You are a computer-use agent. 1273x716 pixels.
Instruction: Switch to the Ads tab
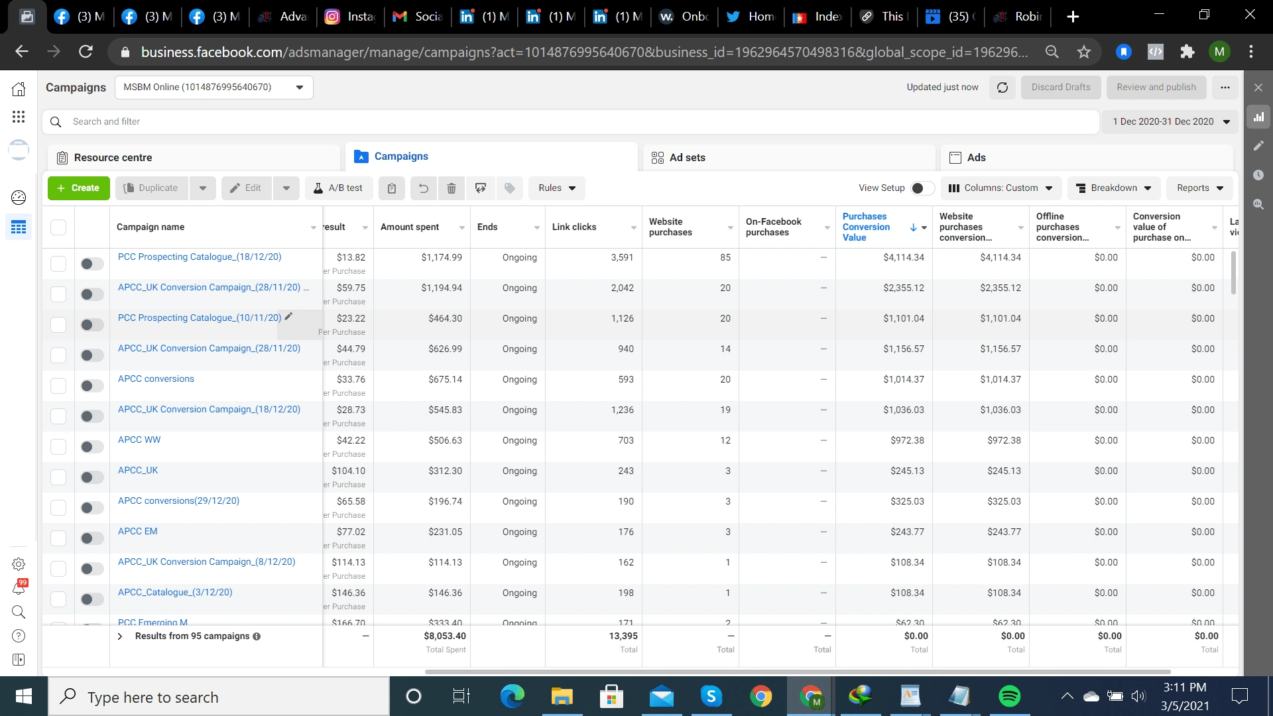coord(975,158)
